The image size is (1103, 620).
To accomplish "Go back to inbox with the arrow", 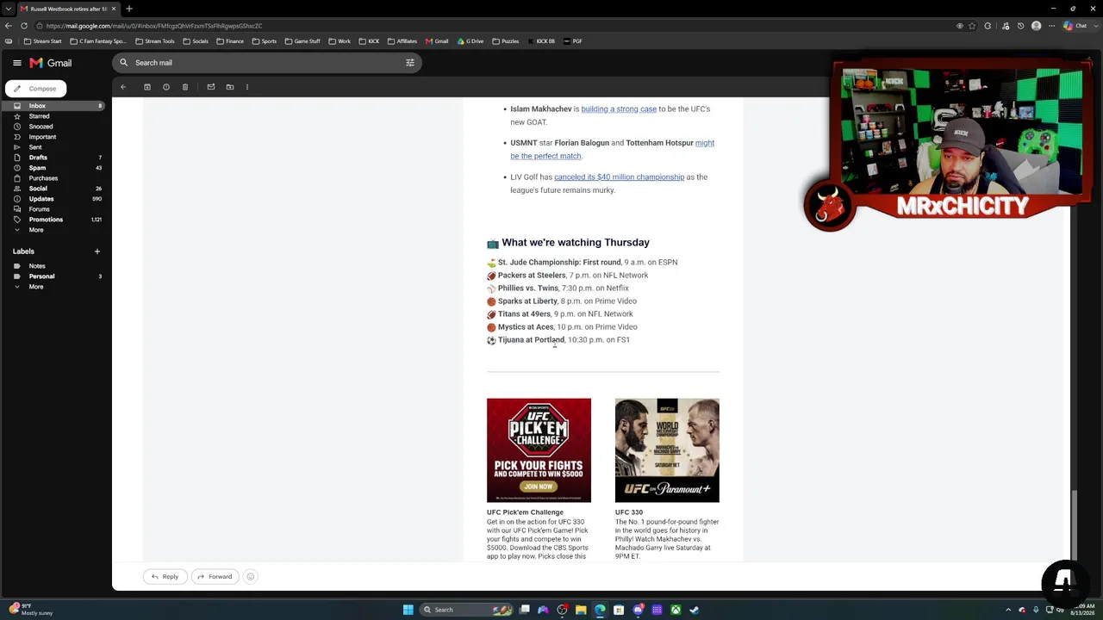I will click(123, 87).
